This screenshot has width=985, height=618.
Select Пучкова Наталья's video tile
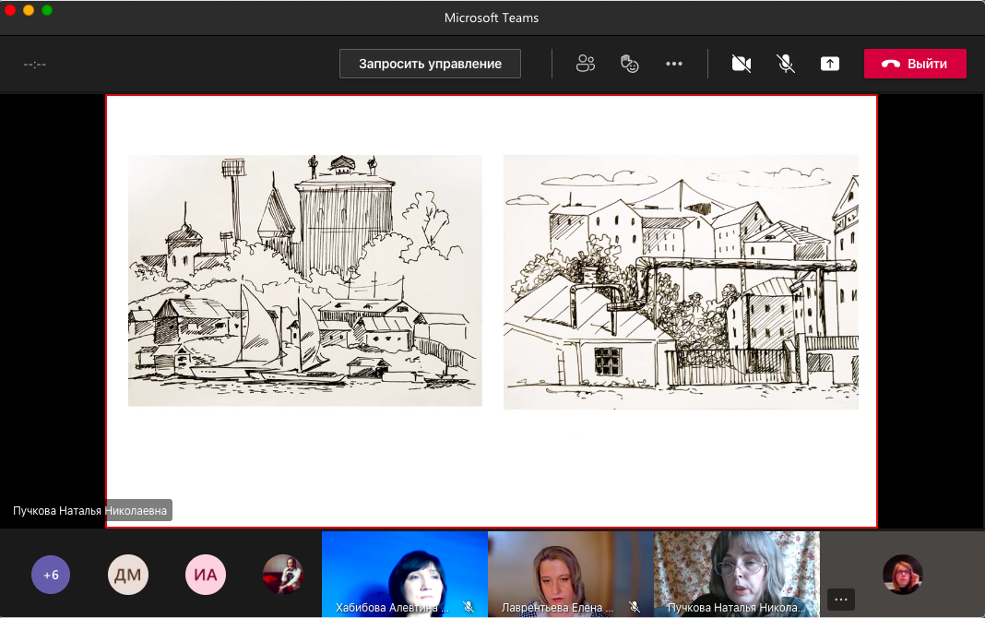pos(736,567)
